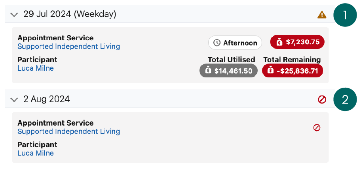Click the orange warning triangle icon
This screenshot has height=169, width=357.
(322, 15)
